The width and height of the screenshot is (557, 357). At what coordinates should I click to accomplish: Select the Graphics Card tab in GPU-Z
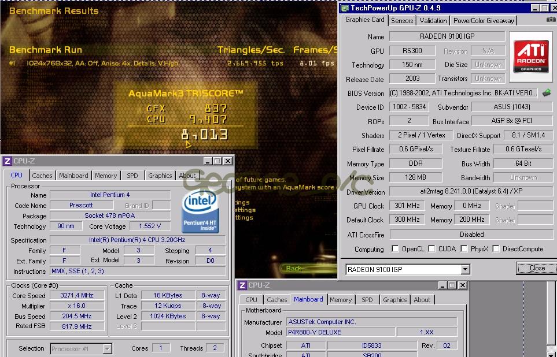point(365,20)
